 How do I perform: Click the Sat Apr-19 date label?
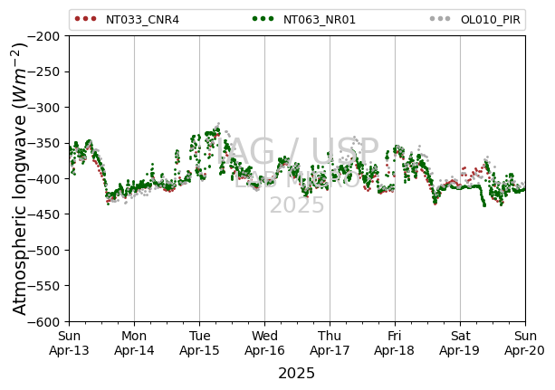click(460, 343)
